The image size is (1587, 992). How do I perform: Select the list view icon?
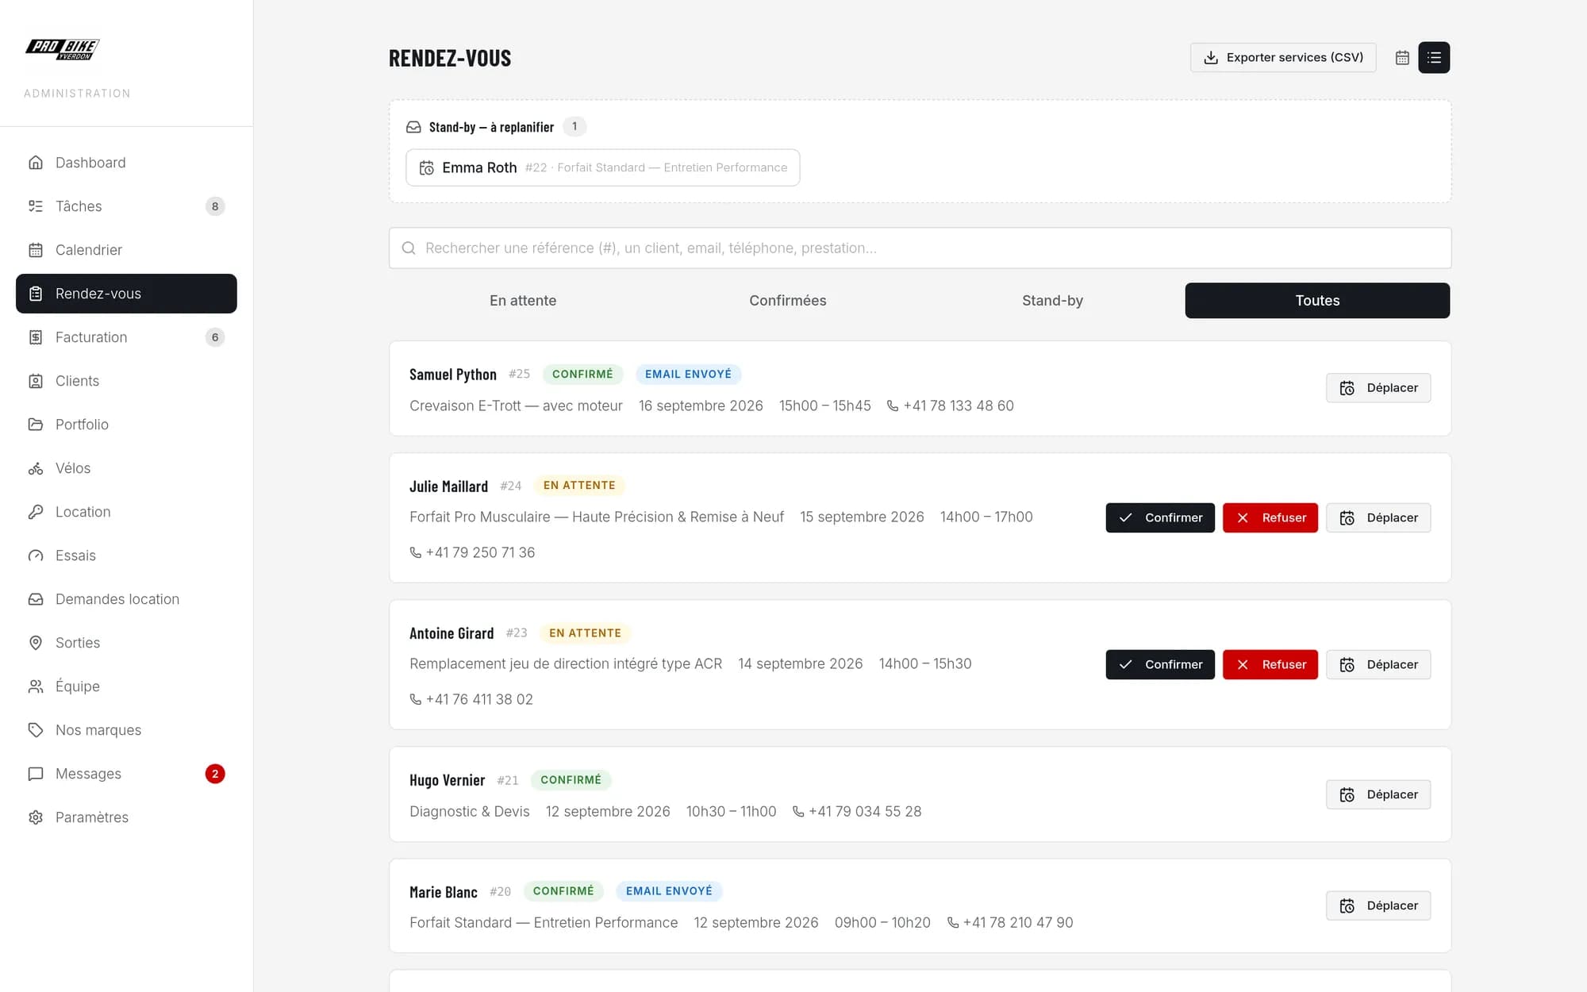(x=1434, y=57)
